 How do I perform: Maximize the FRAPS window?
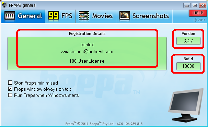pyautogui.click(x=195, y=5)
